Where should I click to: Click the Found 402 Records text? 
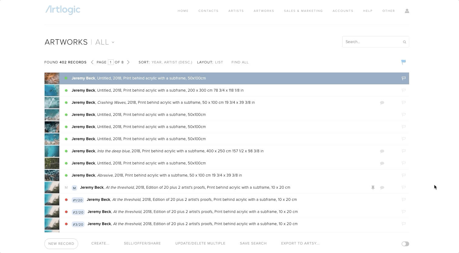click(x=65, y=62)
